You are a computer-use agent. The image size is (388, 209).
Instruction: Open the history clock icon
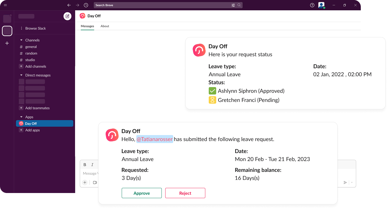click(86, 5)
